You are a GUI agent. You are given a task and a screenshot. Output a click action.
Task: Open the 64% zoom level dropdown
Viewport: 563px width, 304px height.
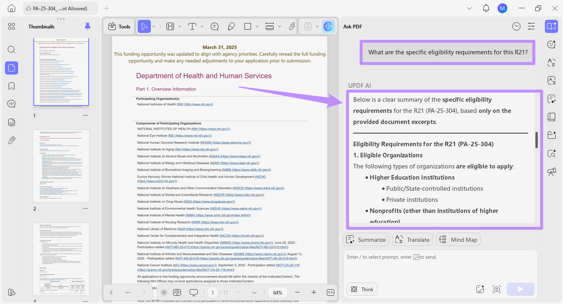click(278, 292)
